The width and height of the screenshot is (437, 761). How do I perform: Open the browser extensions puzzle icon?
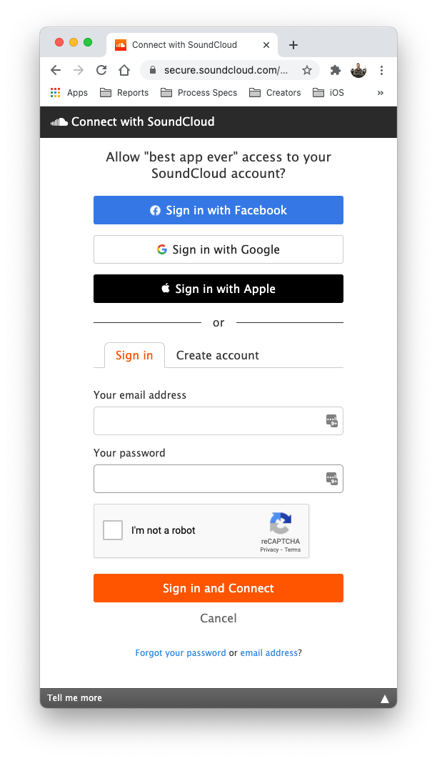(335, 70)
